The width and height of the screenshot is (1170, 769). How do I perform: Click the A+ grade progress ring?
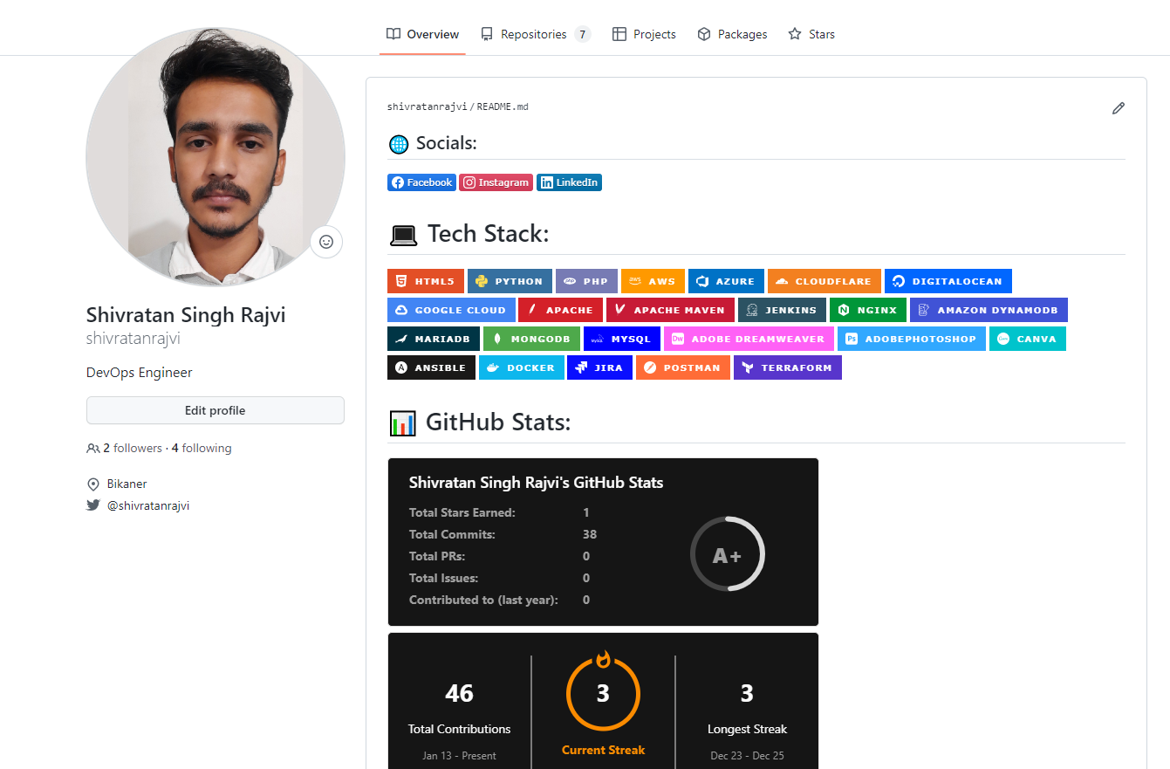click(x=728, y=553)
